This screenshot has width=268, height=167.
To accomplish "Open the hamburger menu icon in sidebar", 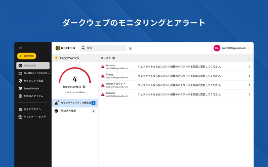I will point(20,48).
